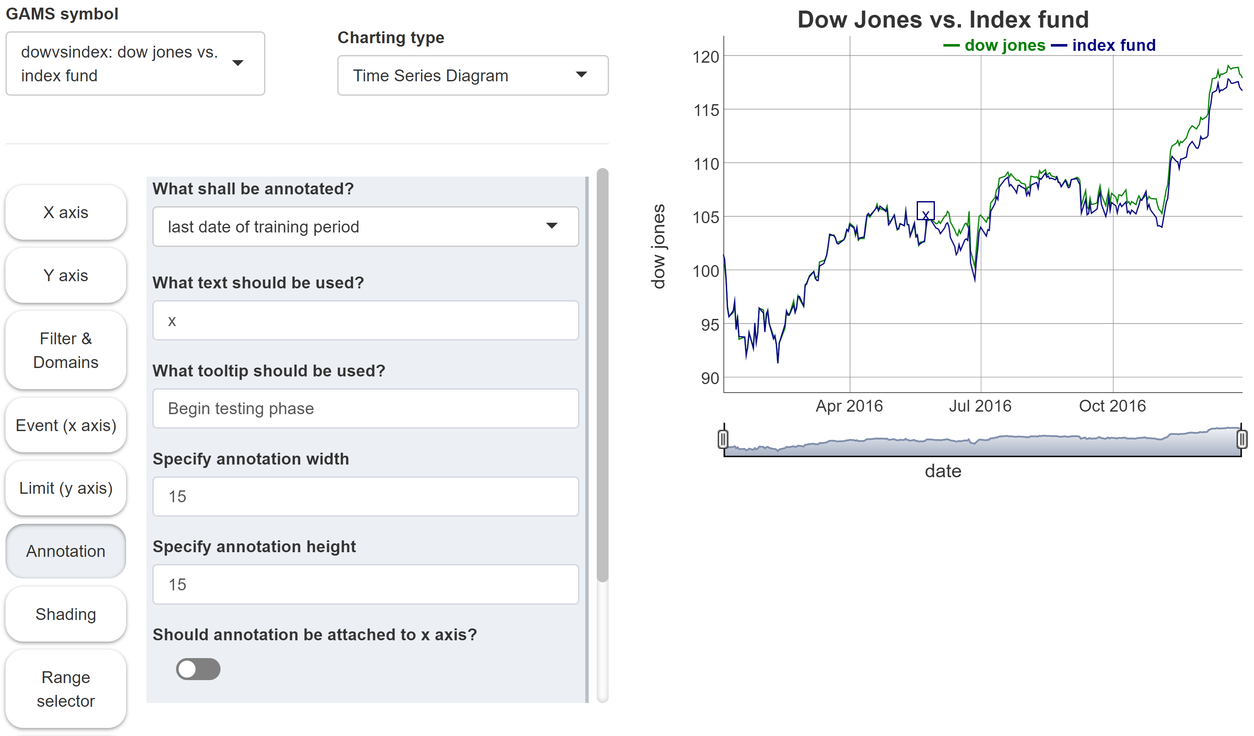This screenshot has height=736, width=1254.
Task: Select the Shading tab
Action: (66, 614)
